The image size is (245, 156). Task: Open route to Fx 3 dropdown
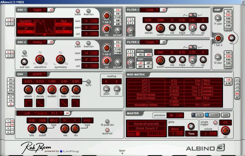[x=56, y=113]
